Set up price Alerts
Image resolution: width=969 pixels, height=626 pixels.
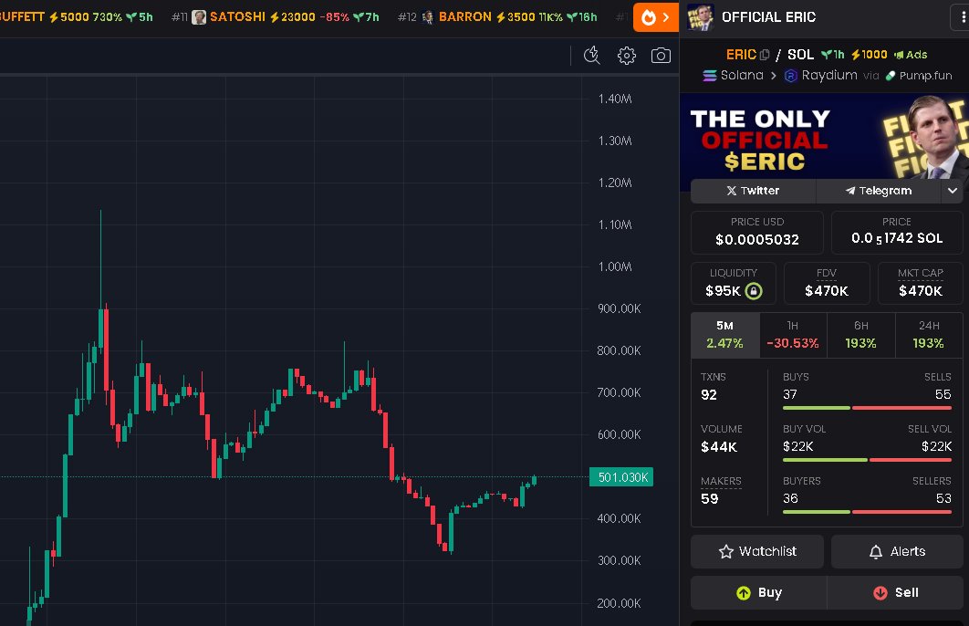pos(897,551)
